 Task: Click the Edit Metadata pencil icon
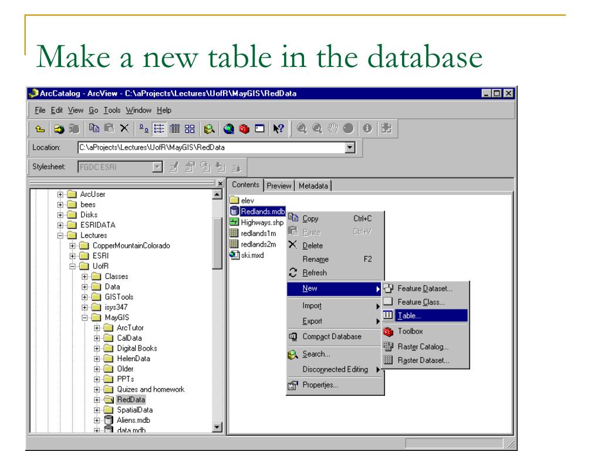(x=174, y=167)
